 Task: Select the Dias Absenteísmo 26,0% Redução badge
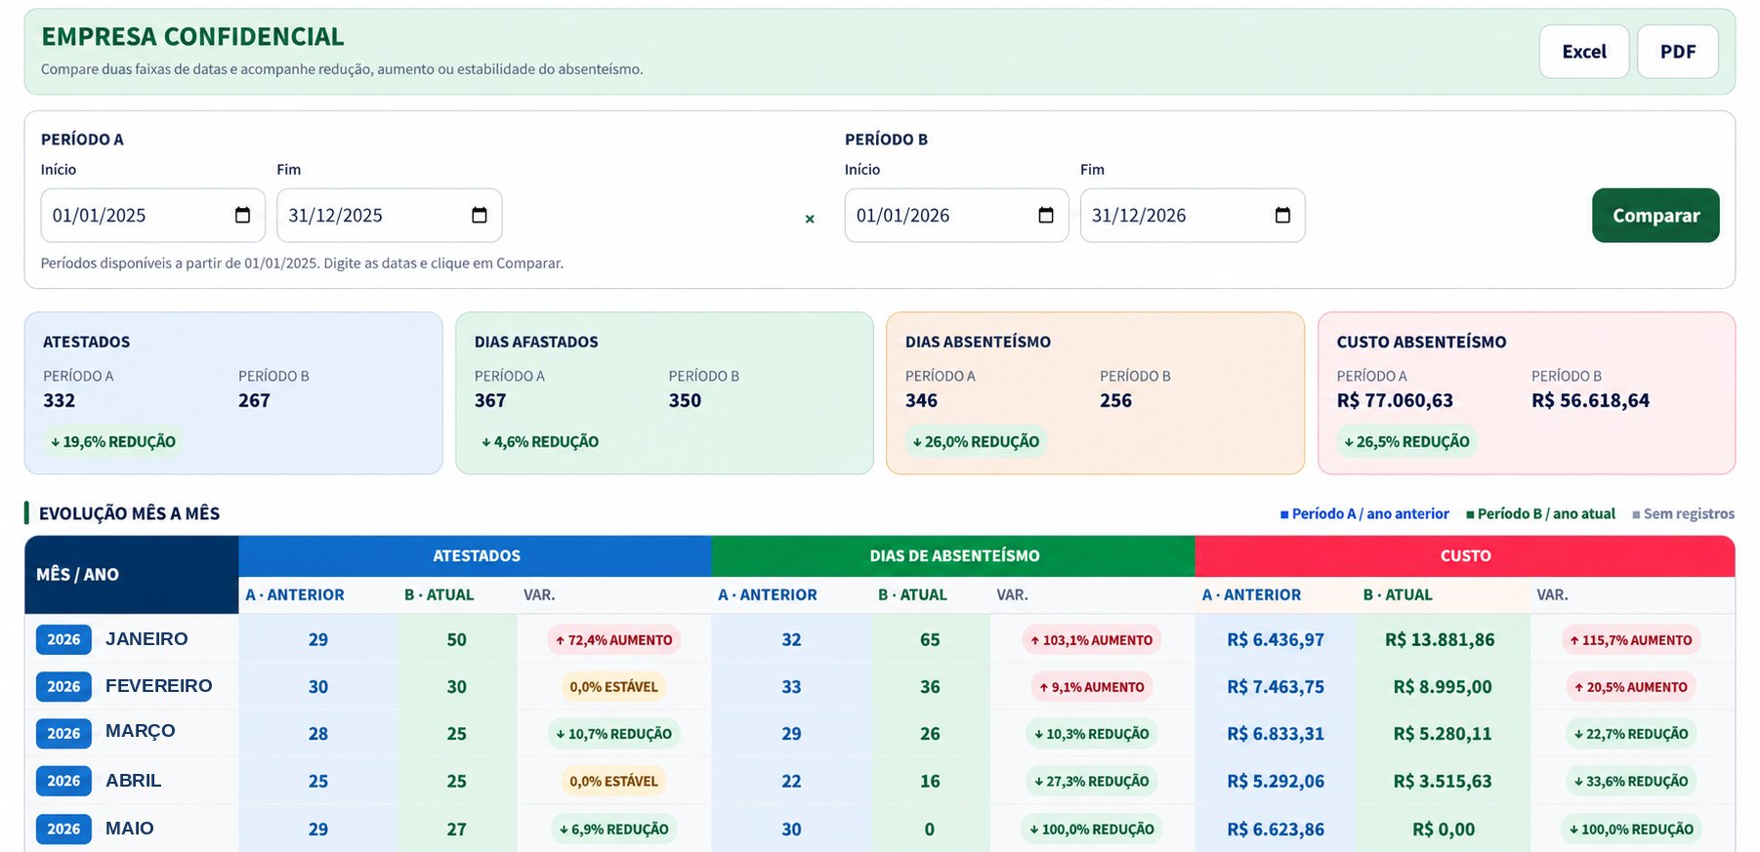point(976,441)
